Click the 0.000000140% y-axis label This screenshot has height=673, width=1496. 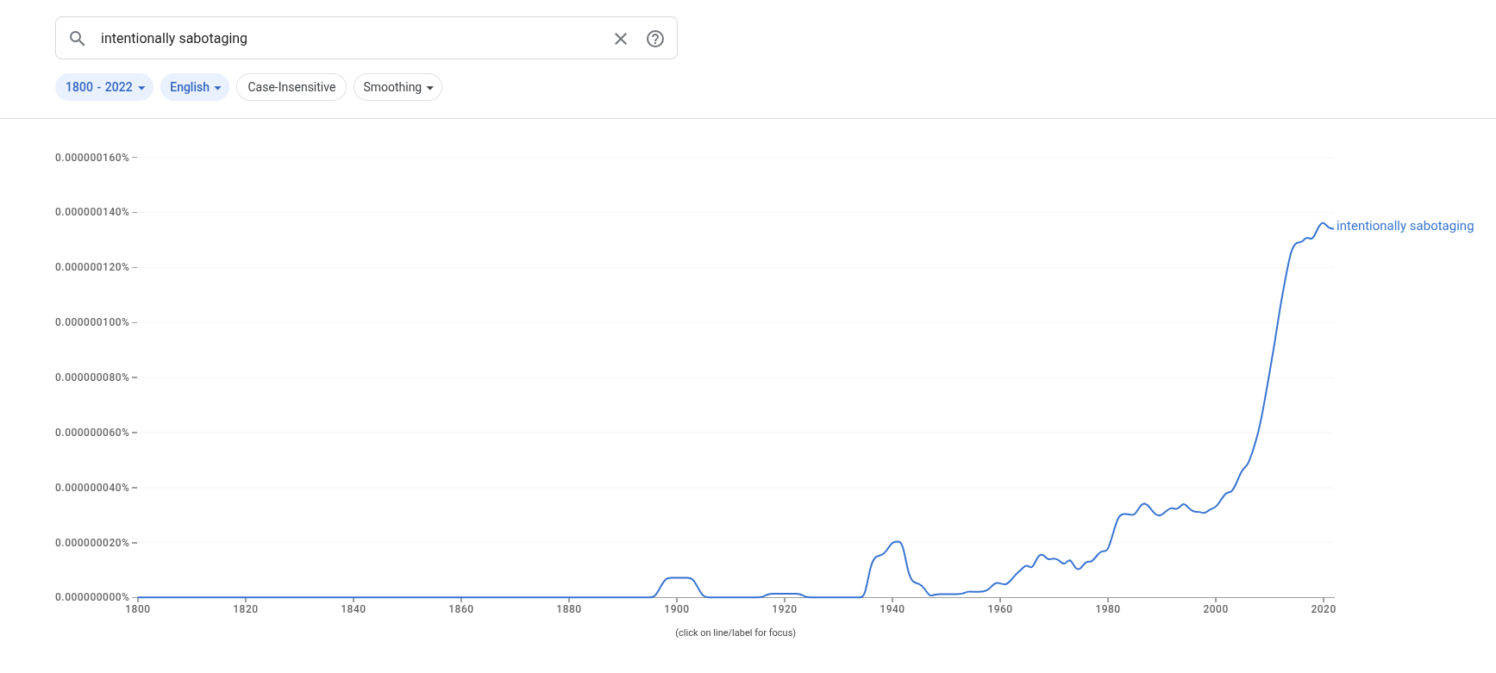[92, 212]
